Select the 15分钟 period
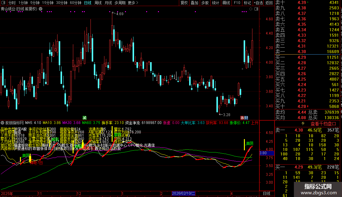342x197 pixels. tap(48, 3)
